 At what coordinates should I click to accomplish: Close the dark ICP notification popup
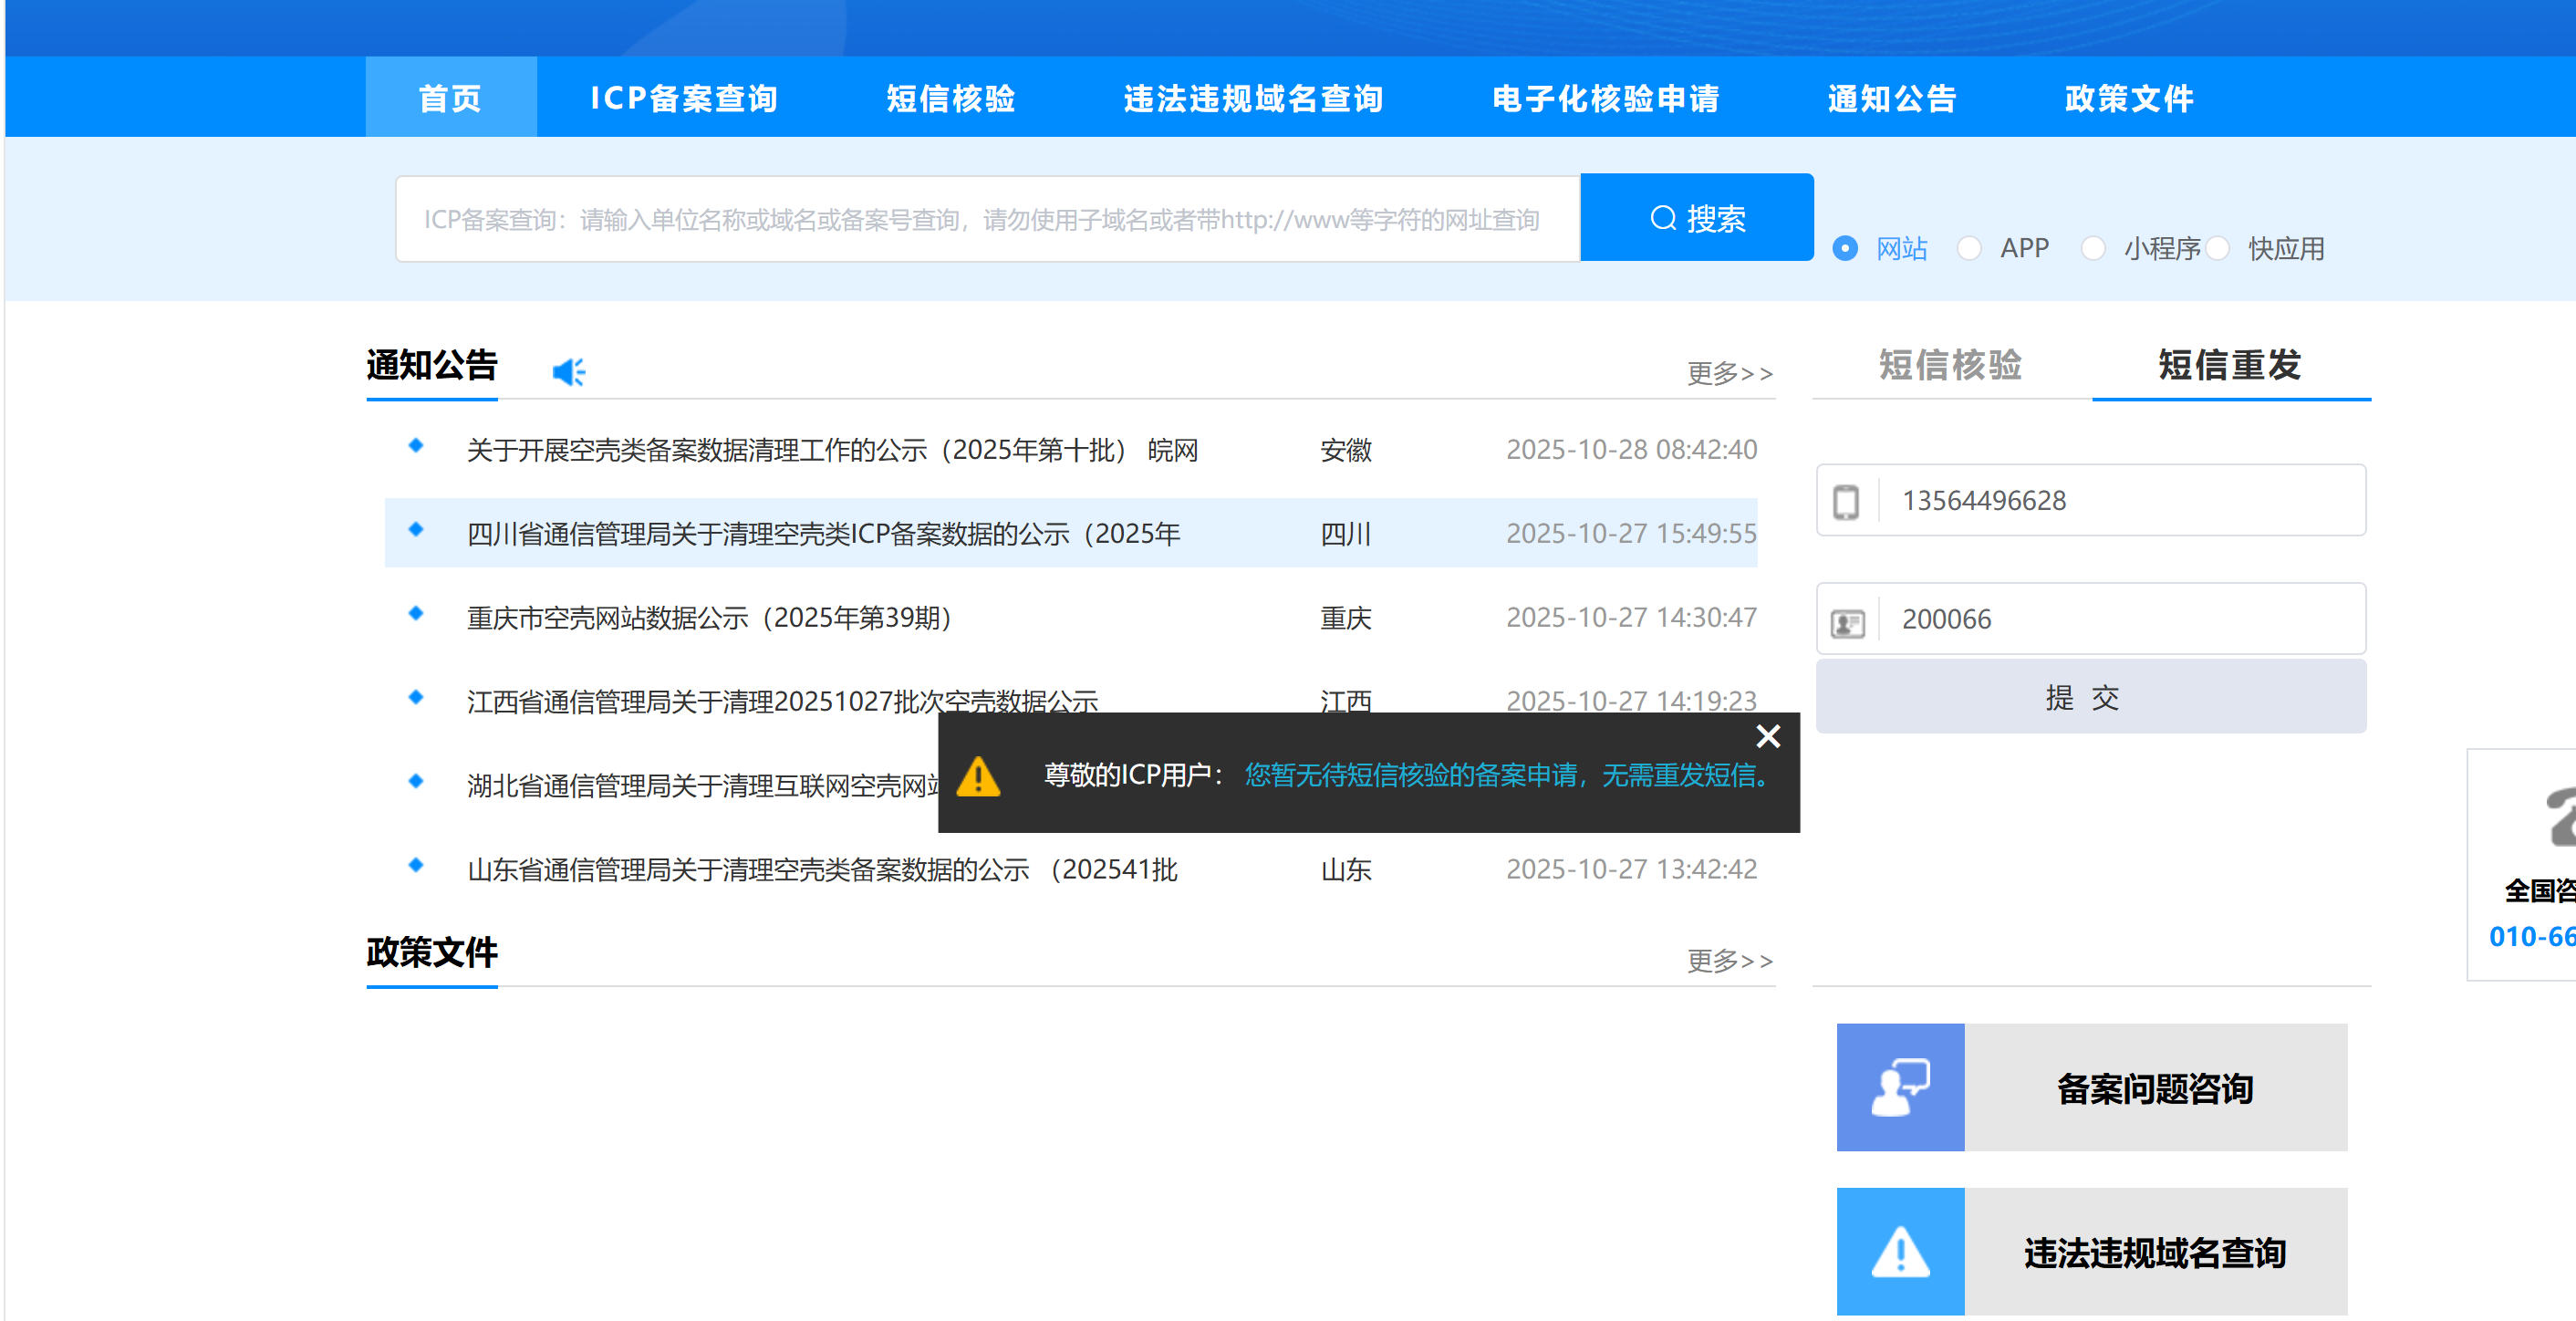(1767, 737)
